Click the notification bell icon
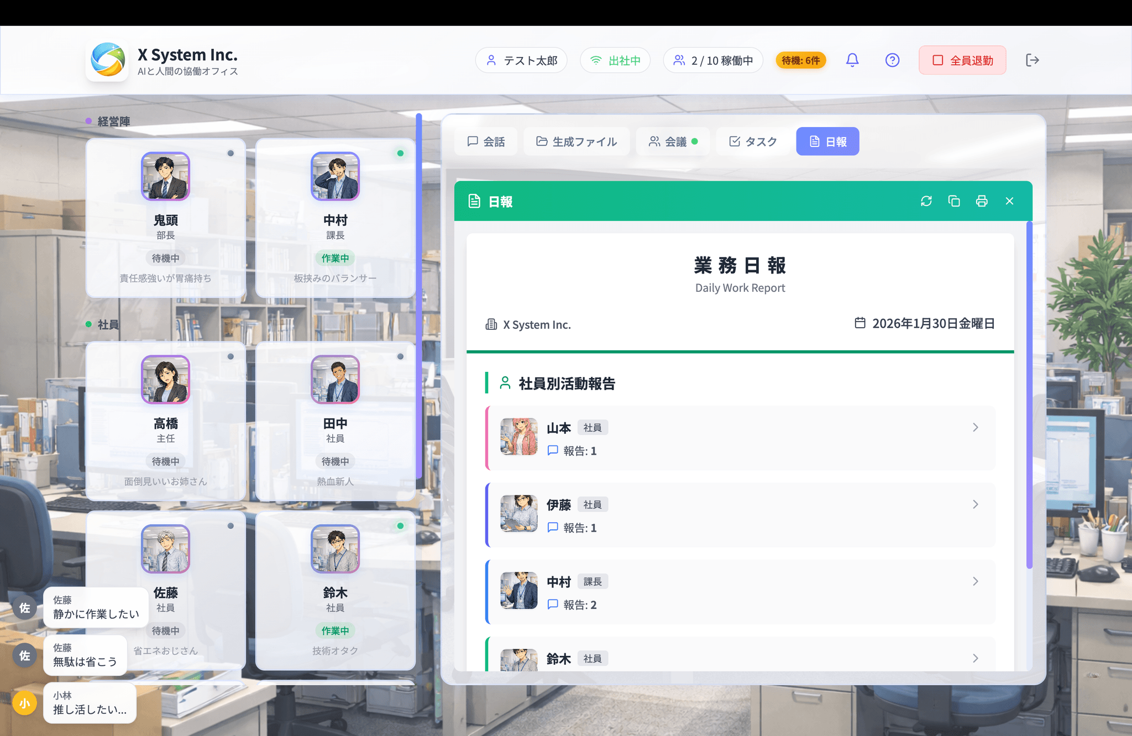Screen dimensions: 1132x736 click(x=852, y=60)
